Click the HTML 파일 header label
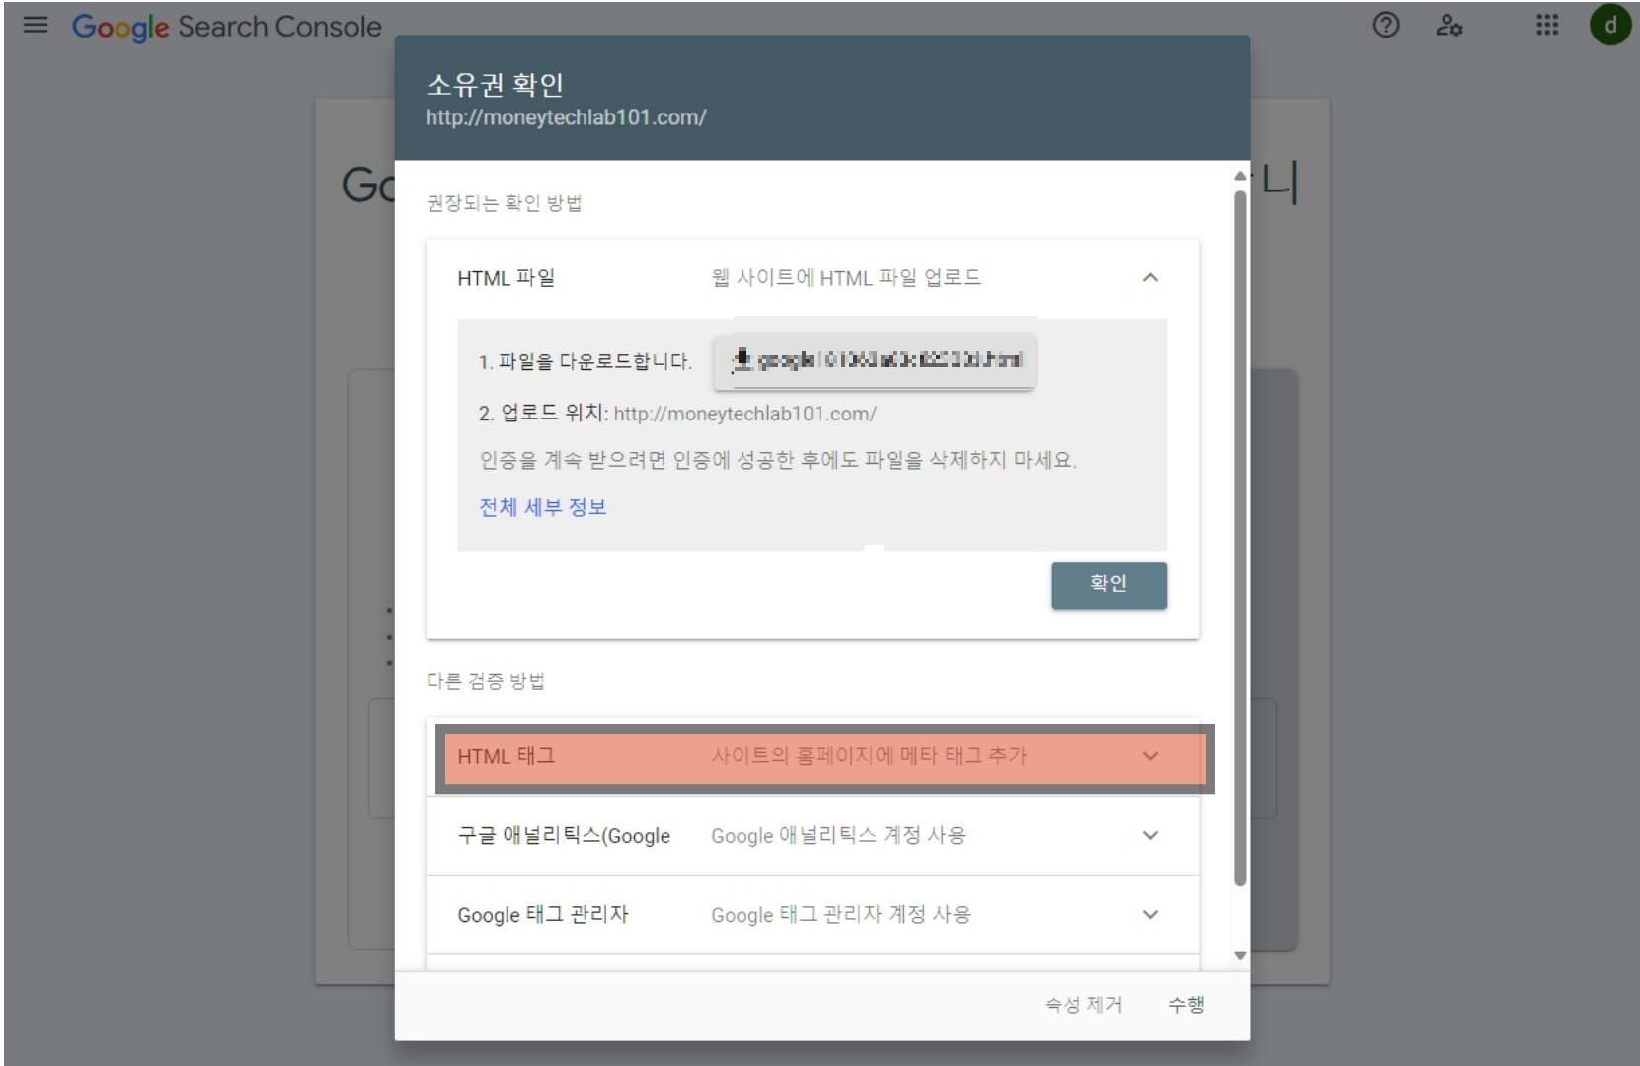The width and height of the screenshot is (1640, 1066). click(x=506, y=278)
